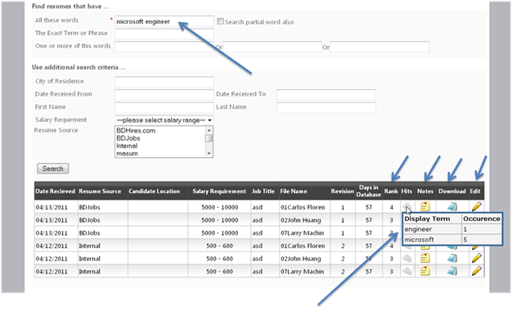
Task: Click 'engineer' term in hits popup
Action: (x=418, y=229)
